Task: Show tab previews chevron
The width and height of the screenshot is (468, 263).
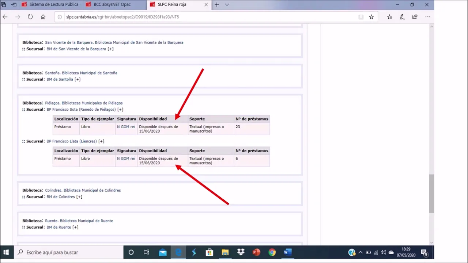Action: click(227, 5)
